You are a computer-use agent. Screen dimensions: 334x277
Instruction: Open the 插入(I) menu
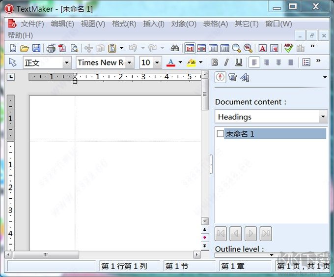pyautogui.click(x=153, y=24)
